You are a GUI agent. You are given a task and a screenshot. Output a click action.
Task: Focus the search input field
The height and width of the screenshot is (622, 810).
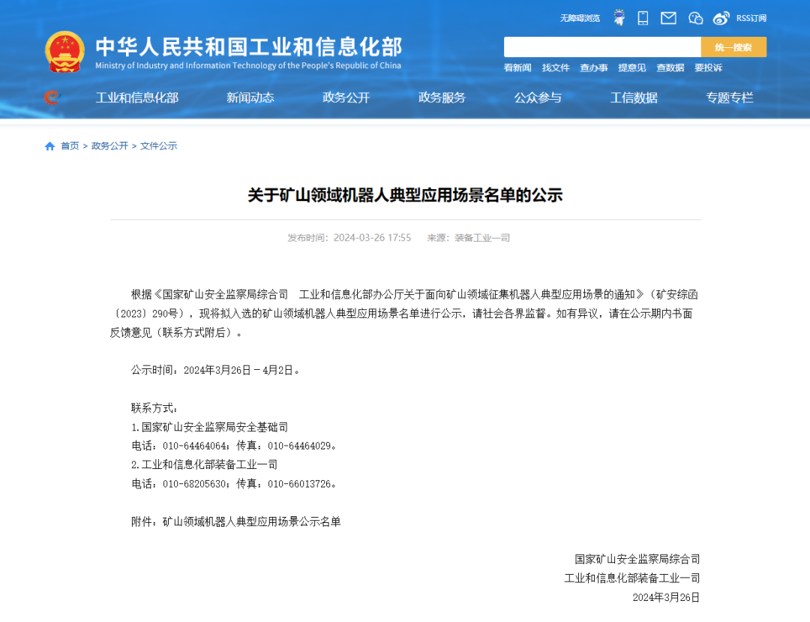coord(602,47)
